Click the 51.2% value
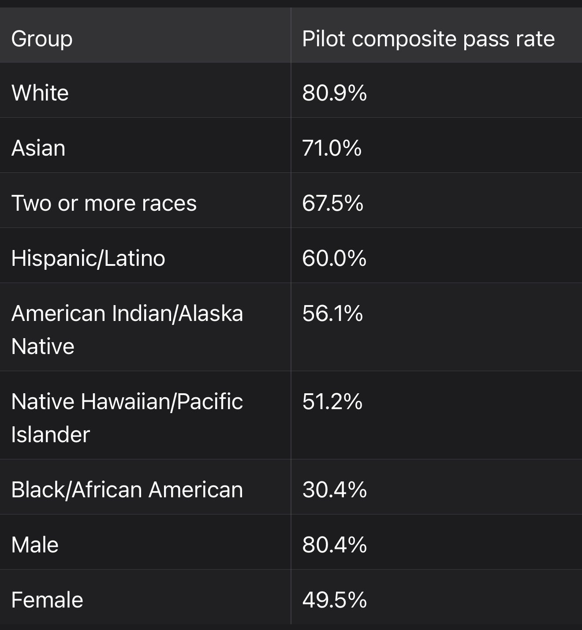The height and width of the screenshot is (630, 582). click(332, 402)
